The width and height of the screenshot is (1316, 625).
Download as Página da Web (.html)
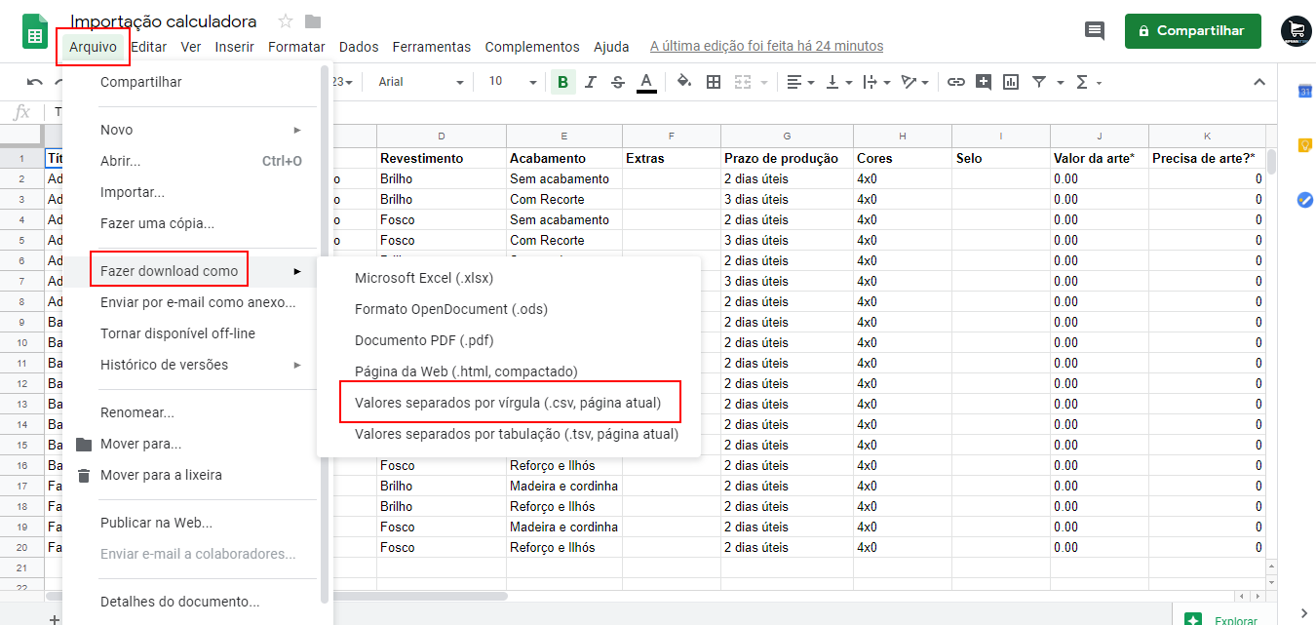[509, 371]
